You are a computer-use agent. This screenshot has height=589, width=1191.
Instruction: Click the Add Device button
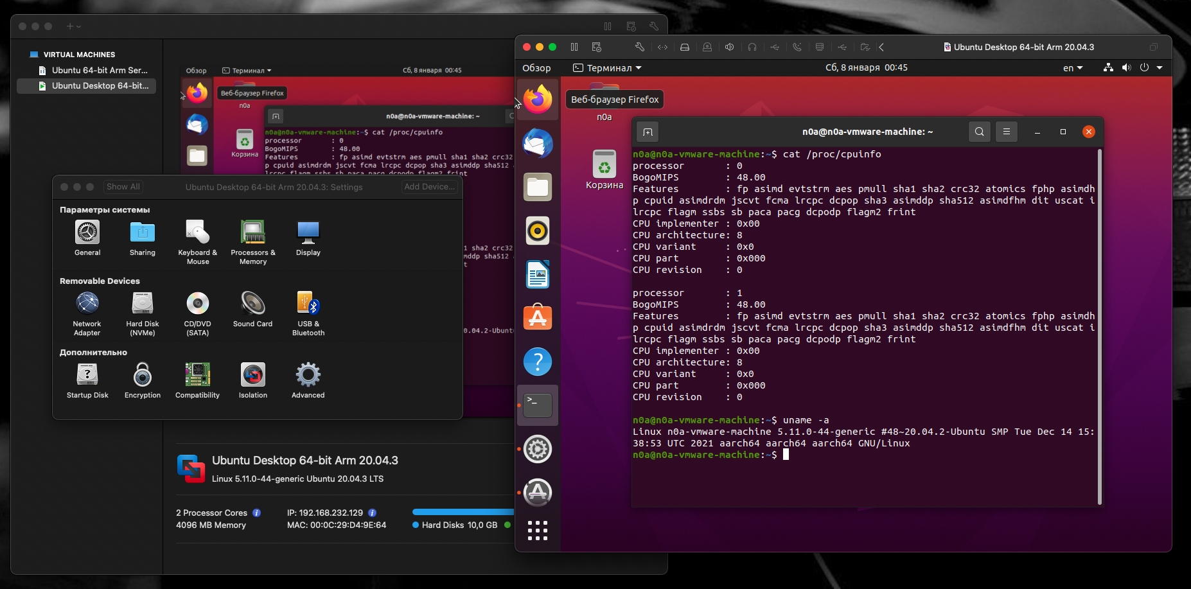pos(430,187)
